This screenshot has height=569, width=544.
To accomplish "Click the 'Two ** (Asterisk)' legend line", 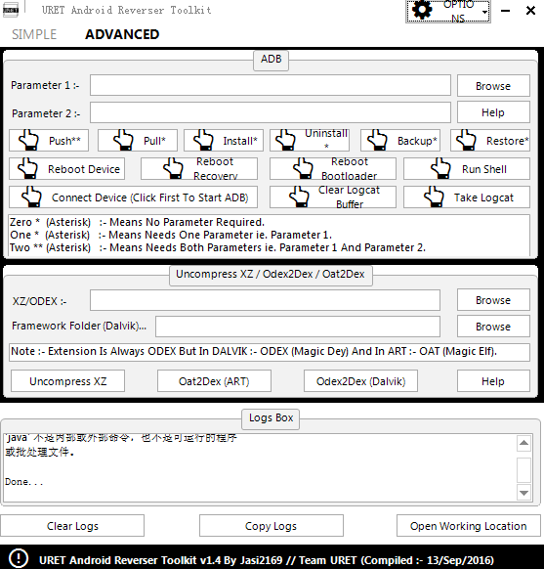I will (x=218, y=247).
